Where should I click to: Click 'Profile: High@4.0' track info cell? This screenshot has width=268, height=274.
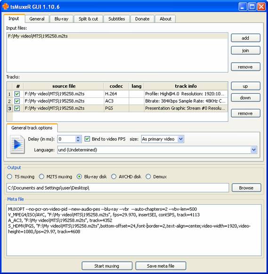186,94
